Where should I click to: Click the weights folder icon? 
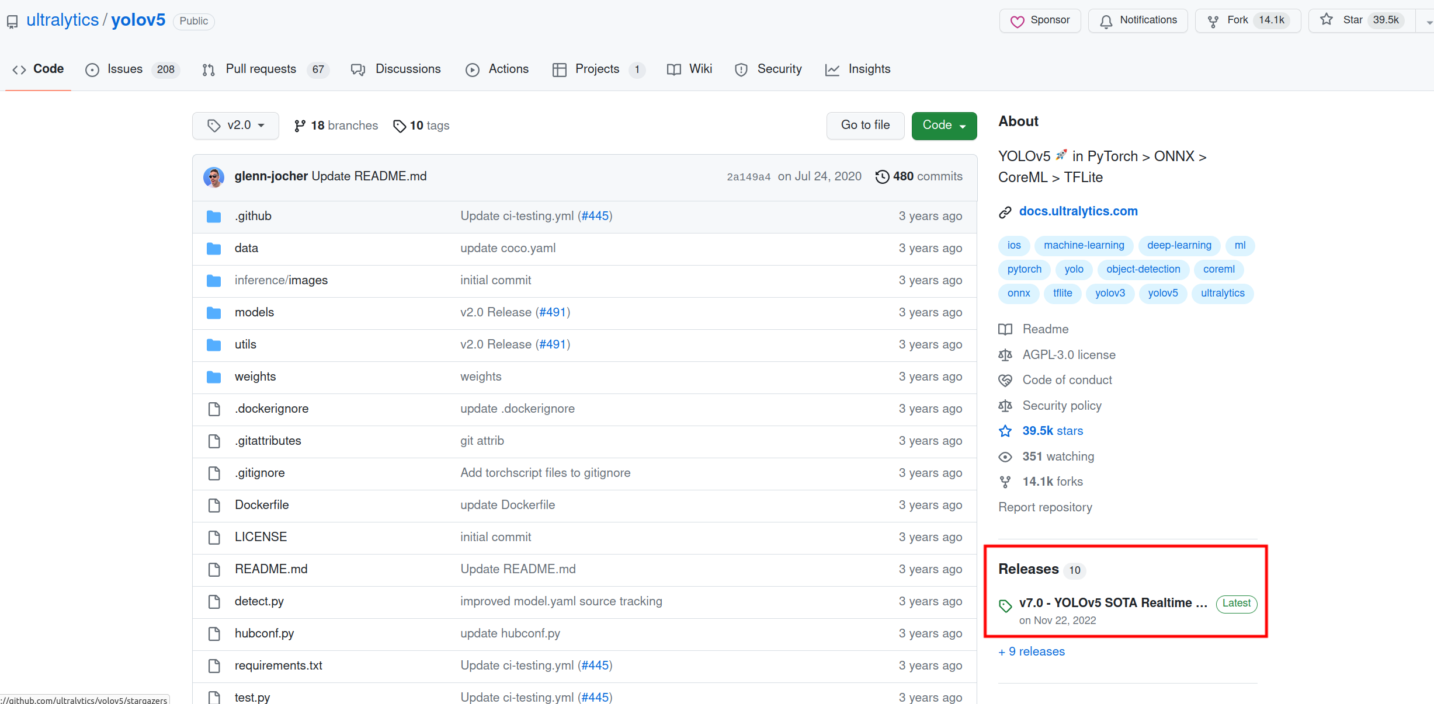click(214, 377)
